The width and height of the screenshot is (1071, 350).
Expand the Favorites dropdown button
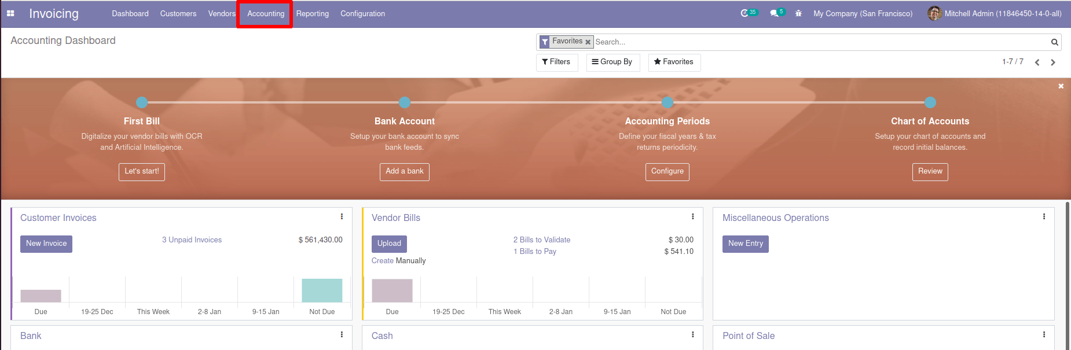pos(674,62)
